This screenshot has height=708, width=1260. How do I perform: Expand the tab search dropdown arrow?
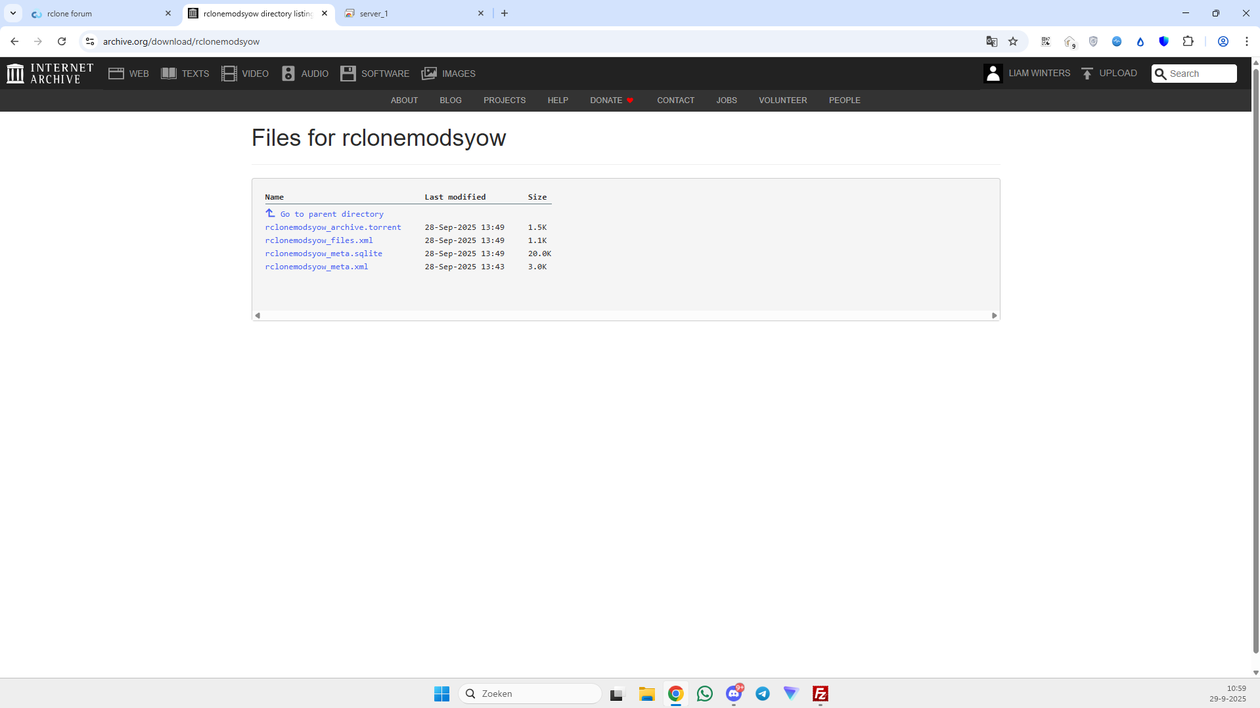click(x=13, y=13)
